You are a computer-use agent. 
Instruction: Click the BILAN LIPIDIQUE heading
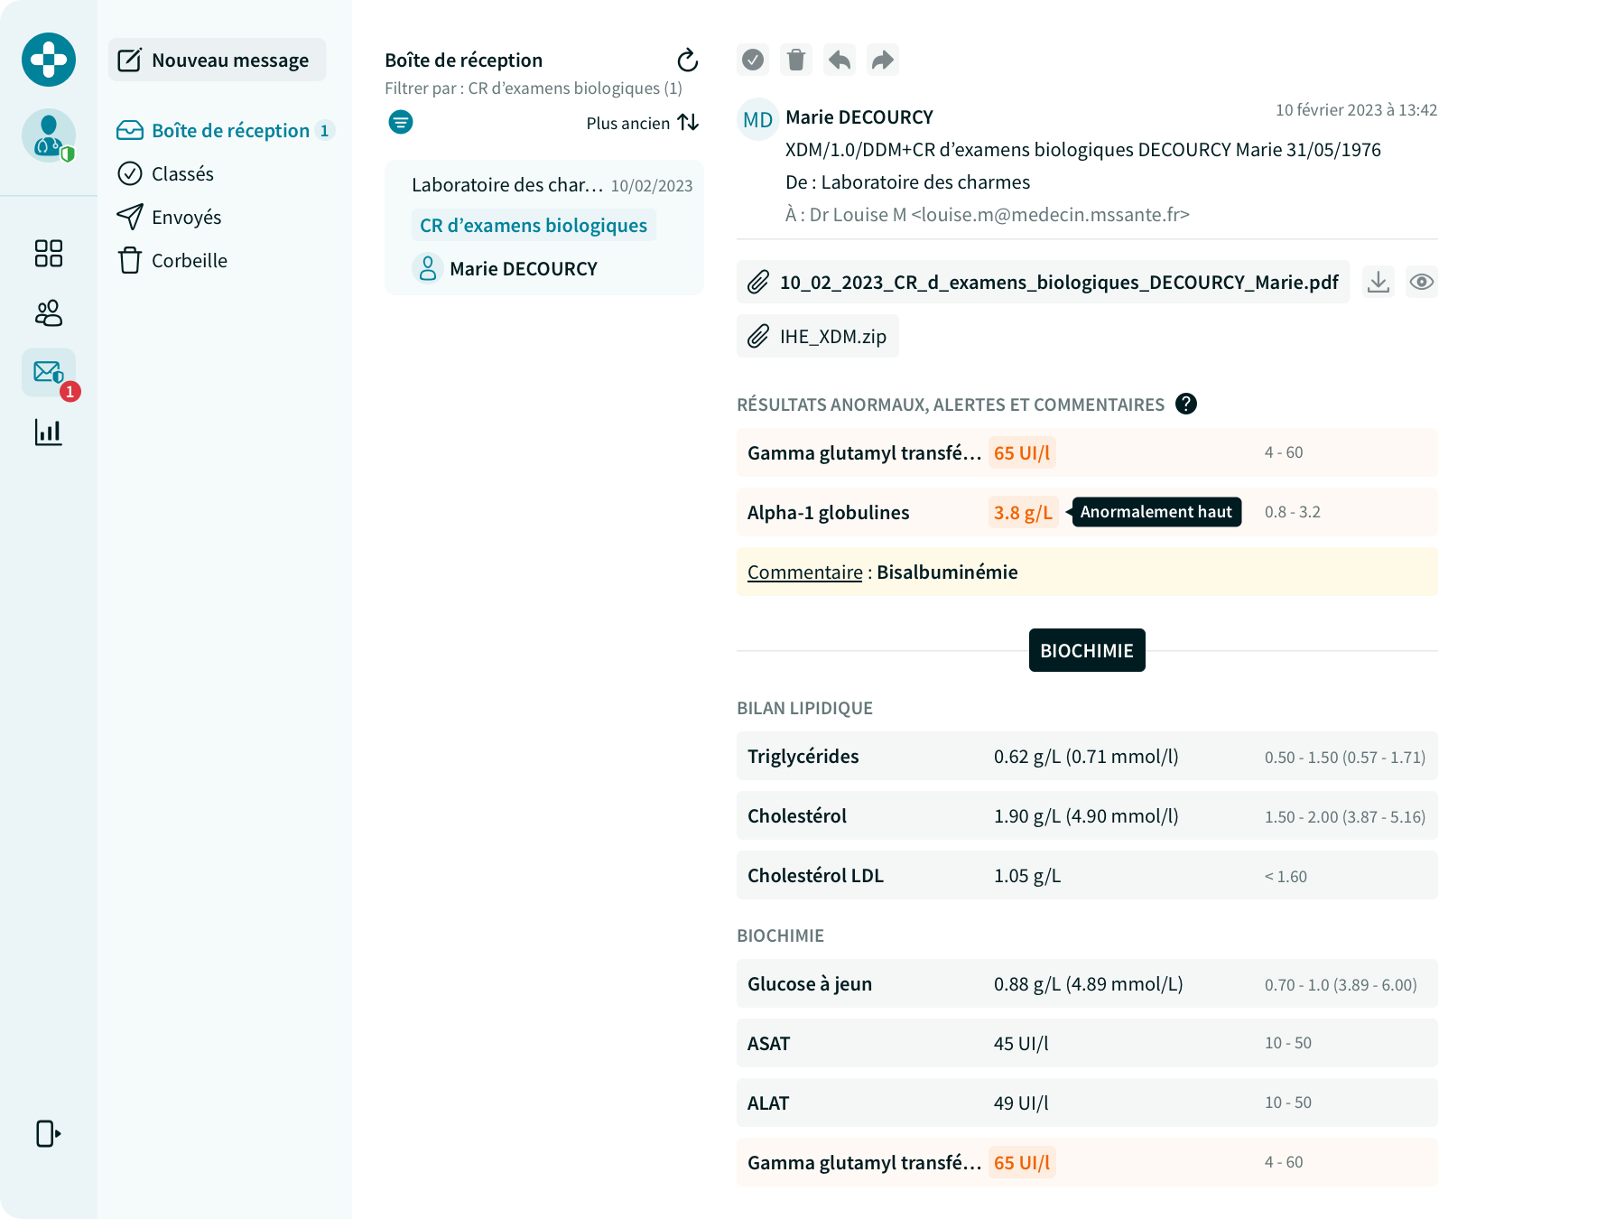pyautogui.click(x=804, y=708)
